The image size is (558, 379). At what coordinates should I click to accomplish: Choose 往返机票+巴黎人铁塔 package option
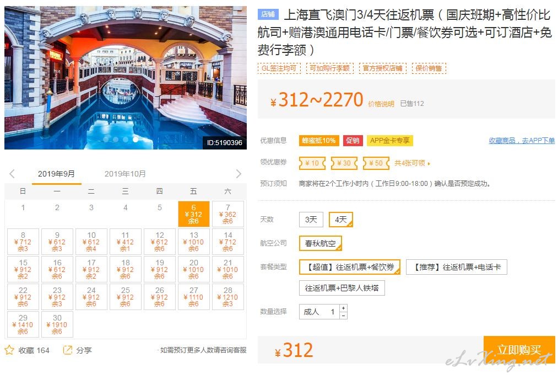(x=342, y=288)
